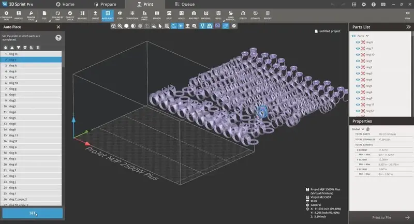Move the selected part to the top of the order
This screenshot has height=224, width=414.
pyautogui.click(x=6, y=48)
